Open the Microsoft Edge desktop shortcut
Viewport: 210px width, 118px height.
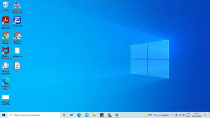6,83
